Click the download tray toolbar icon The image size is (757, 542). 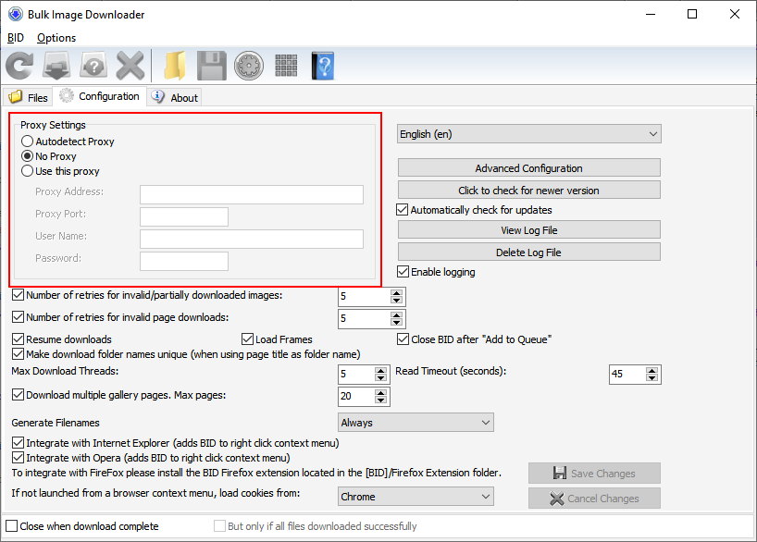pyautogui.click(x=56, y=65)
